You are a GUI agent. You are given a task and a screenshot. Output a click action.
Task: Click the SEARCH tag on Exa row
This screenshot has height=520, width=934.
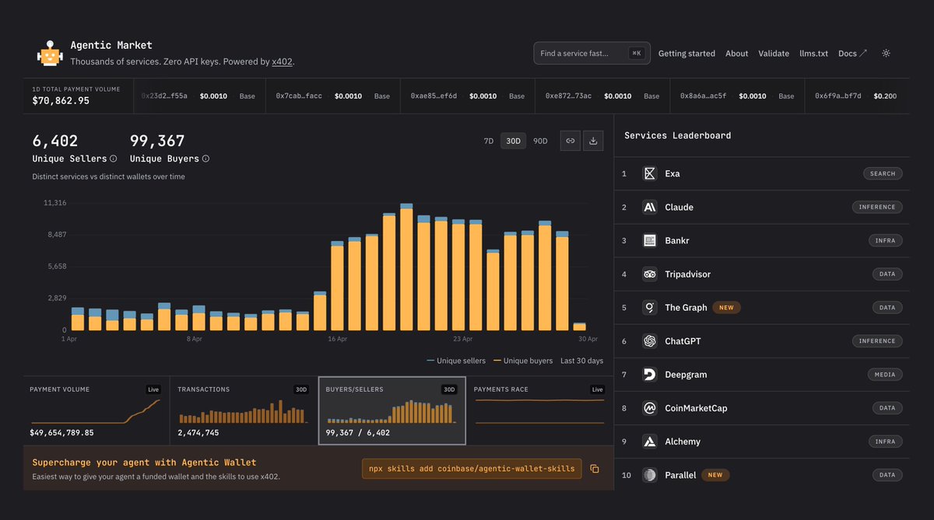[883, 173]
